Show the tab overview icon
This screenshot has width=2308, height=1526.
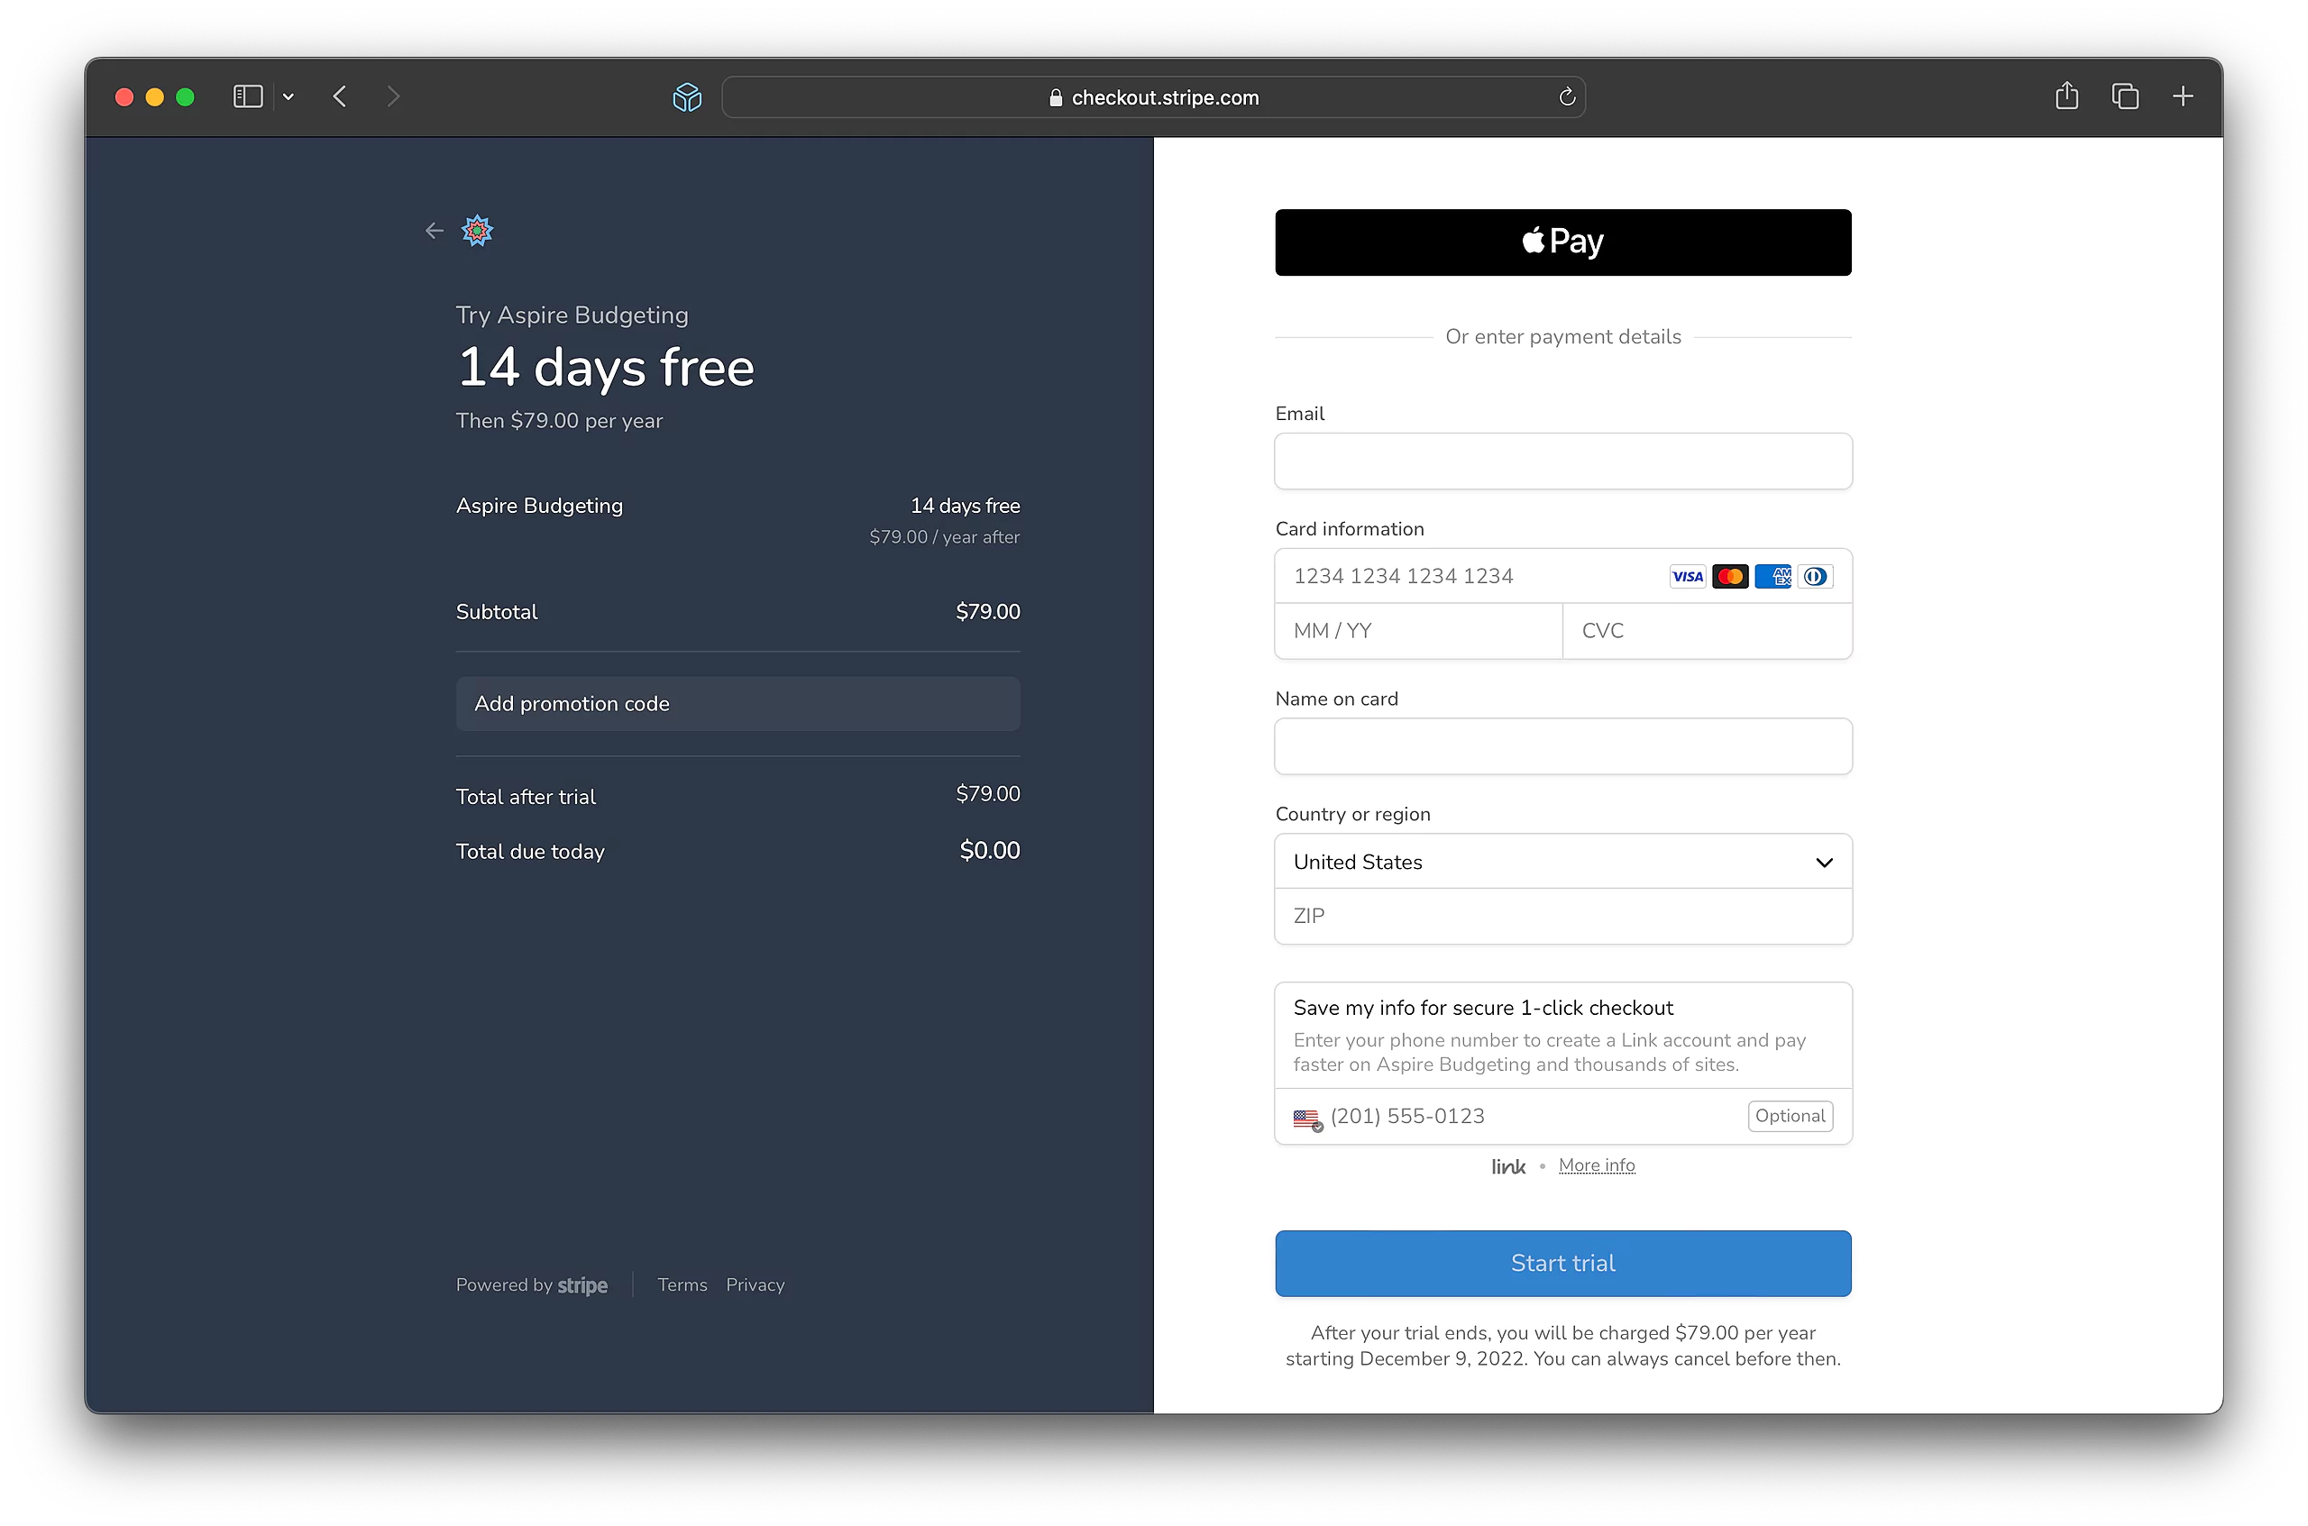(x=2124, y=96)
